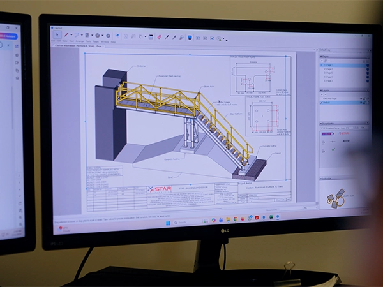Insert a Table with table tool

pos(151,37)
